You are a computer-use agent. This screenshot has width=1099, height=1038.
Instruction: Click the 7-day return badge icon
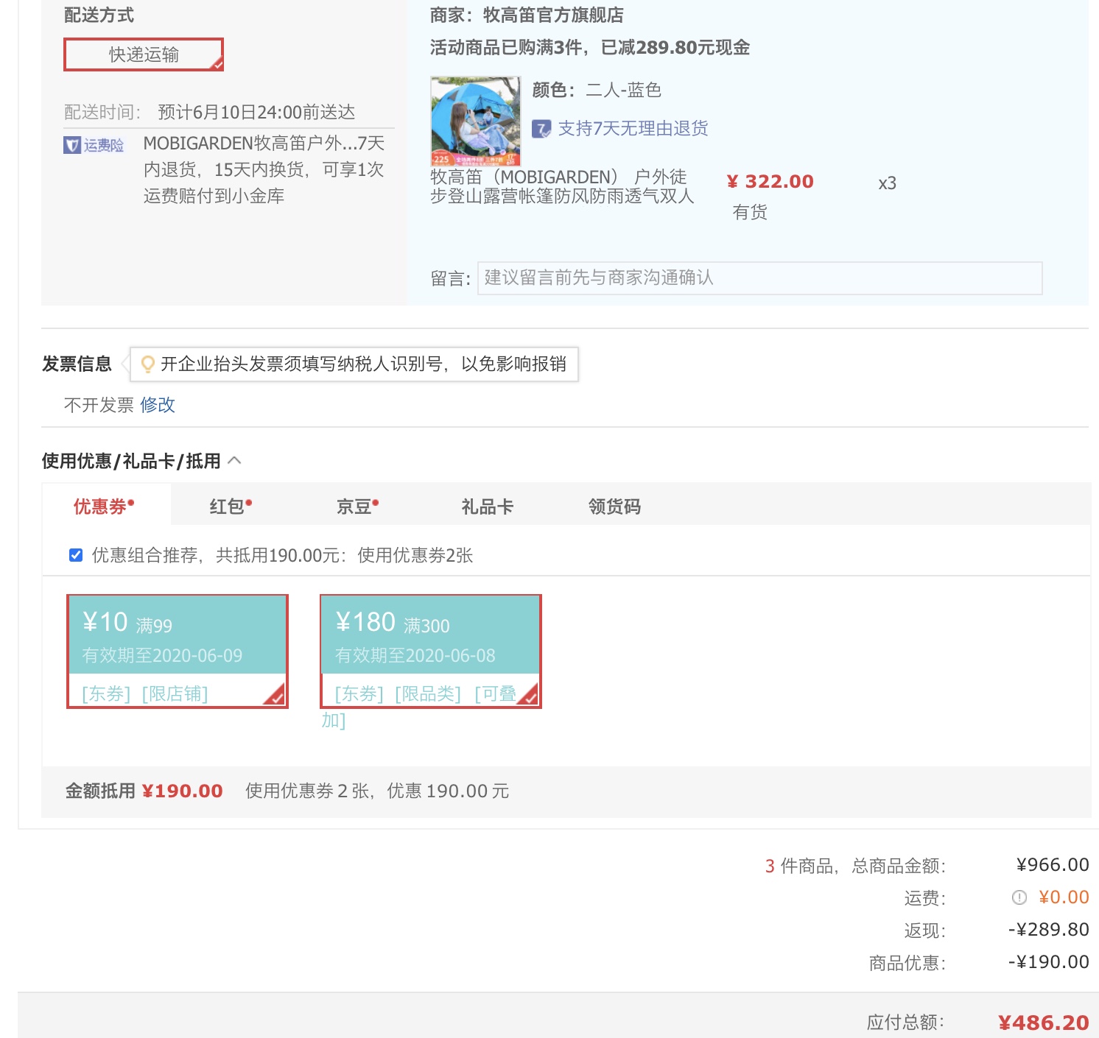click(x=541, y=129)
